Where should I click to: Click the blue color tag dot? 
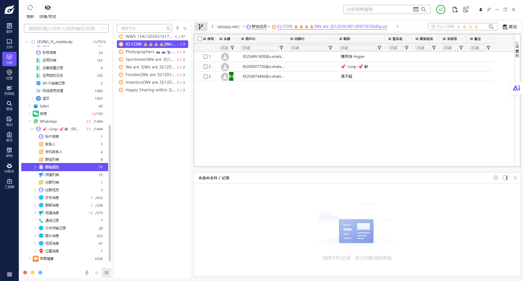40,273
